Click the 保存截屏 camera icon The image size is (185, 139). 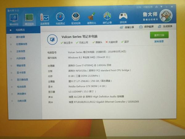coord(141,27)
